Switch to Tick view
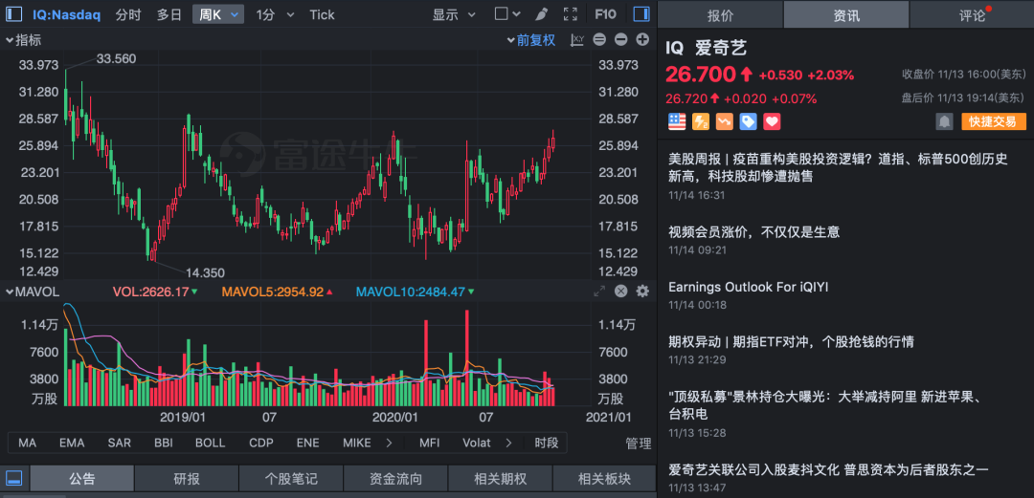This screenshot has height=498, width=1034. point(323,14)
